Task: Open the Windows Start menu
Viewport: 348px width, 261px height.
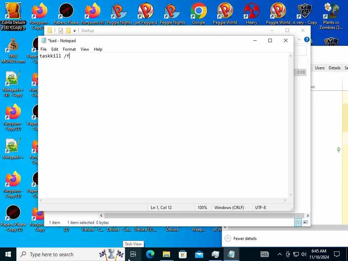Action: [x=8, y=254]
